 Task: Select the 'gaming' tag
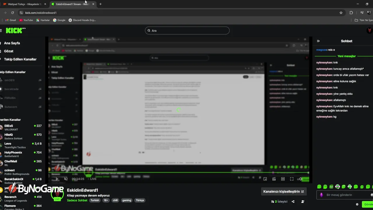point(127,200)
